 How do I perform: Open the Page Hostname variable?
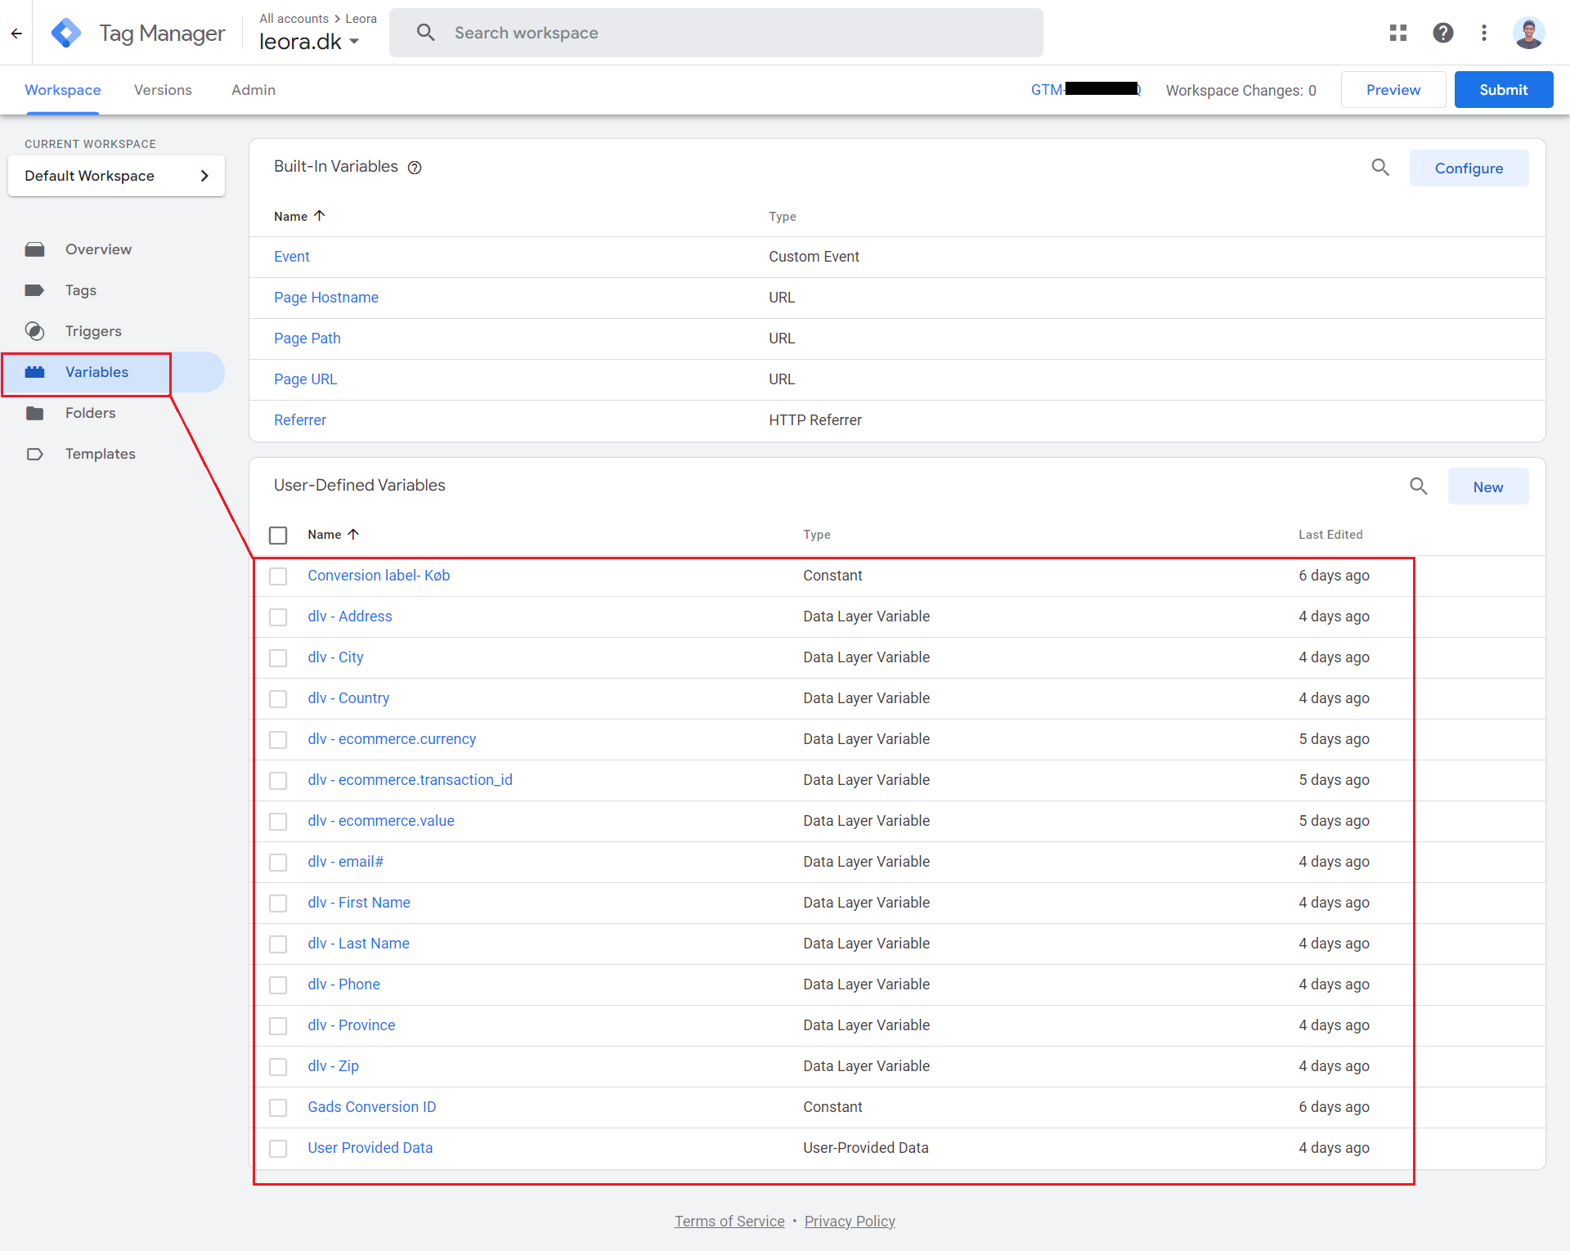pyautogui.click(x=325, y=298)
